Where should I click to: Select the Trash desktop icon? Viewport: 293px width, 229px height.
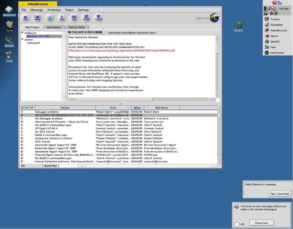9,57
